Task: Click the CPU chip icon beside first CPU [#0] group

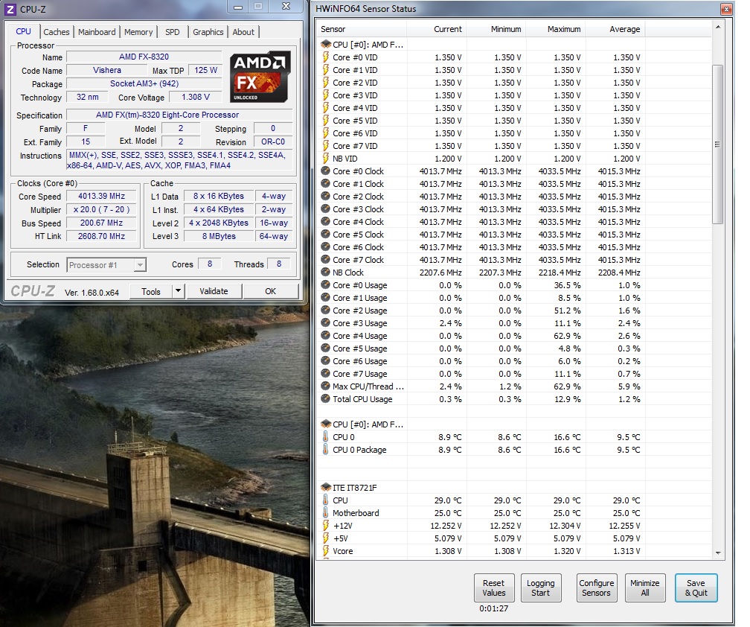Action: click(x=326, y=44)
